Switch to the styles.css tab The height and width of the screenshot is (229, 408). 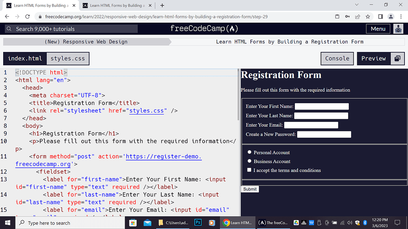click(68, 58)
